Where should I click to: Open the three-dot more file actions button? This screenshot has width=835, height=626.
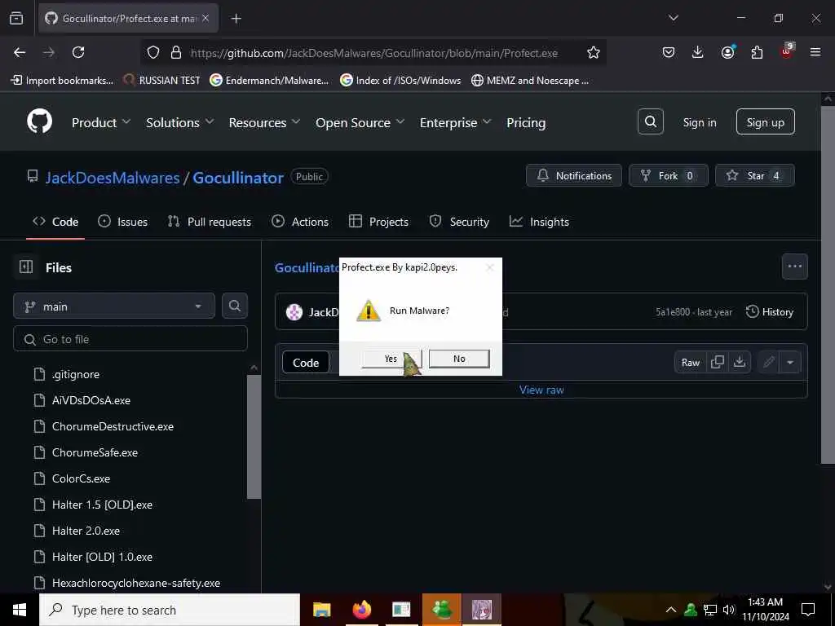point(794,267)
